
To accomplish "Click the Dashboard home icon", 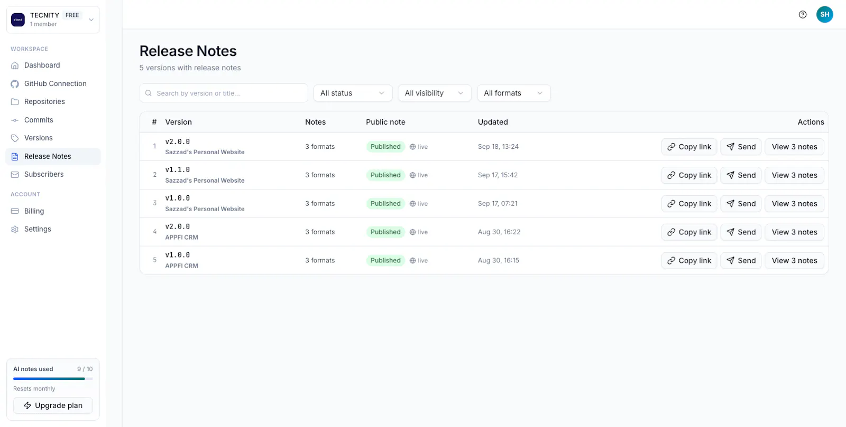I will tap(15, 65).
